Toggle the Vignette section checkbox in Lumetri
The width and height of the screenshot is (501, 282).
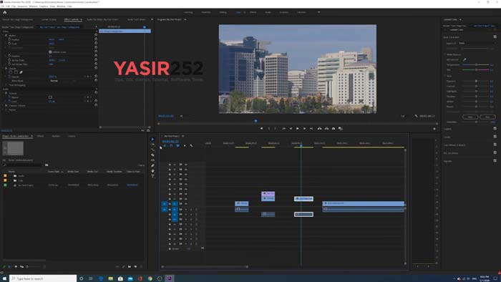click(495, 161)
